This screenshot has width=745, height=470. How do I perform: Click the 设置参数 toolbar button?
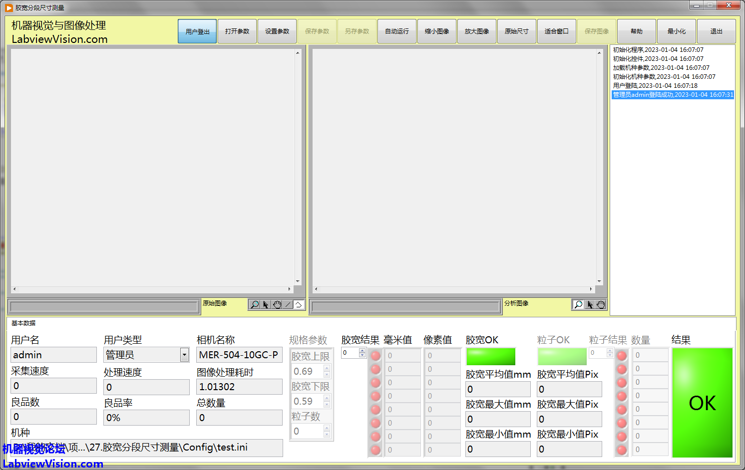click(x=277, y=31)
